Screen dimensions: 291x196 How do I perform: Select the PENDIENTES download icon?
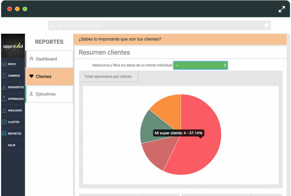point(4,87)
